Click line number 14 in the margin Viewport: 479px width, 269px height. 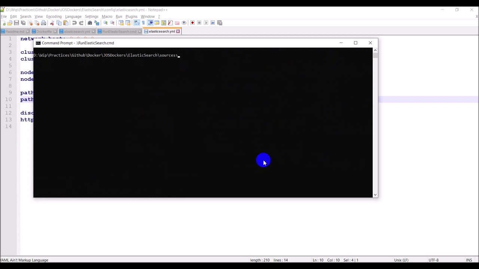pos(9,126)
